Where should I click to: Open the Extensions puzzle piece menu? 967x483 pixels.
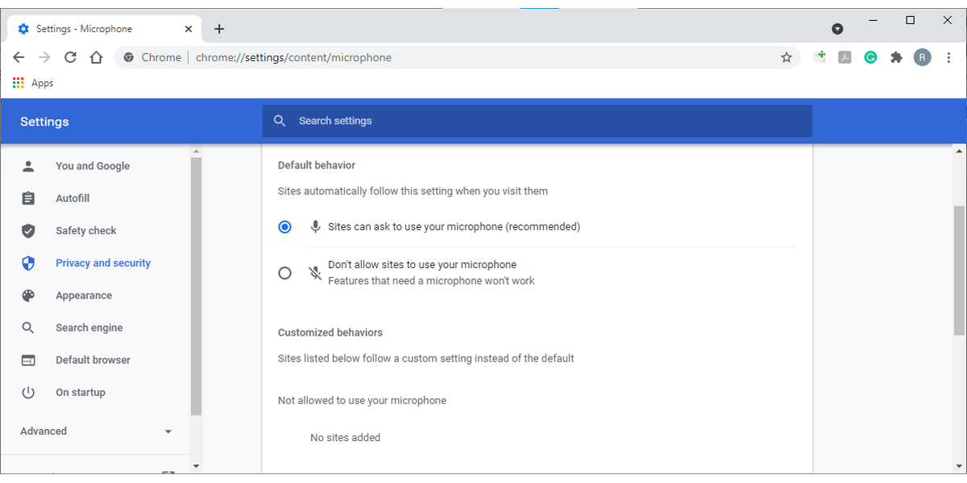click(x=896, y=57)
